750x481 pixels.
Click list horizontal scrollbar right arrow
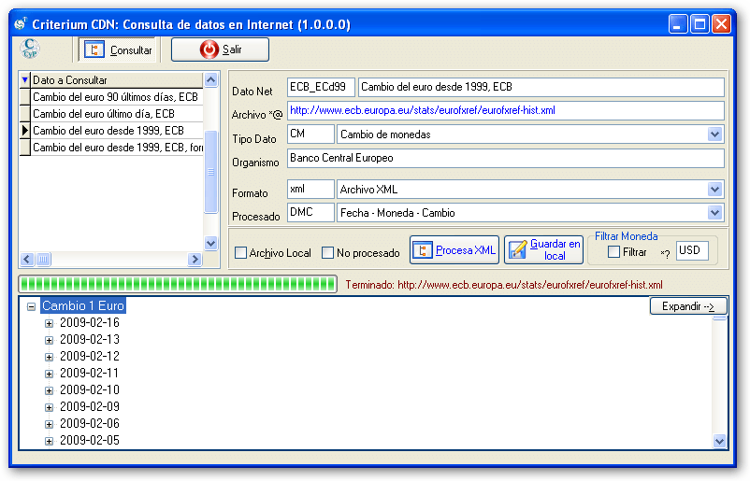pyautogui.click(x=195, y=259)
